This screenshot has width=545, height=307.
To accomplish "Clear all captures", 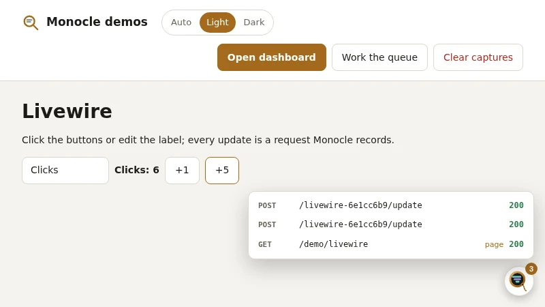I will (478, 57).
